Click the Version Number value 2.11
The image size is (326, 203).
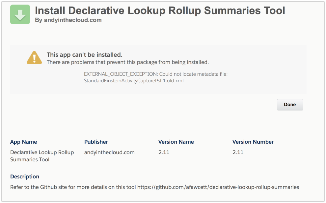click(238, 152)
